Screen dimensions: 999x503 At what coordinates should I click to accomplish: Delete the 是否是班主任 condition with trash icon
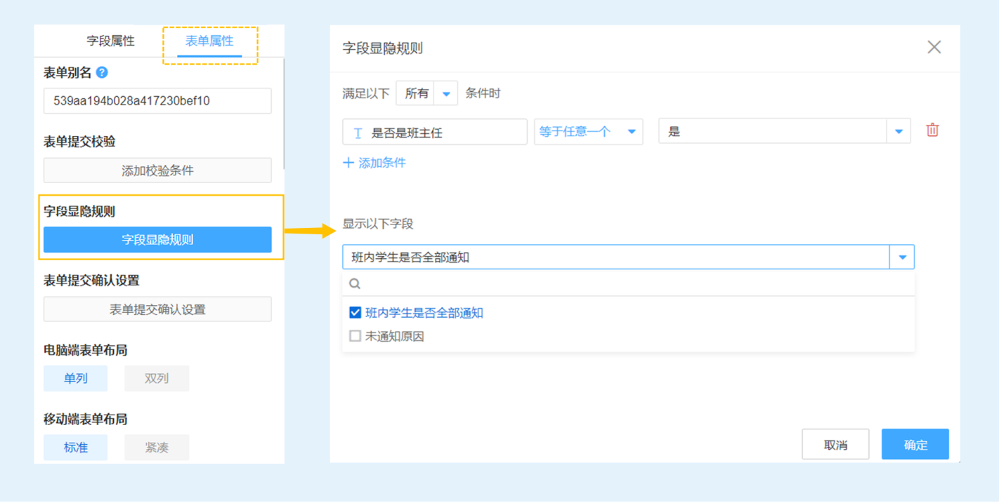click(x=932, y=130)
